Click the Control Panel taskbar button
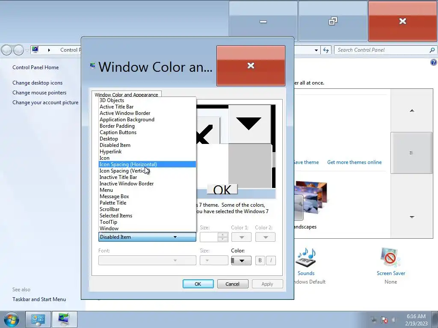The width and height of the screenshot is (438, 328). point(38,319)
